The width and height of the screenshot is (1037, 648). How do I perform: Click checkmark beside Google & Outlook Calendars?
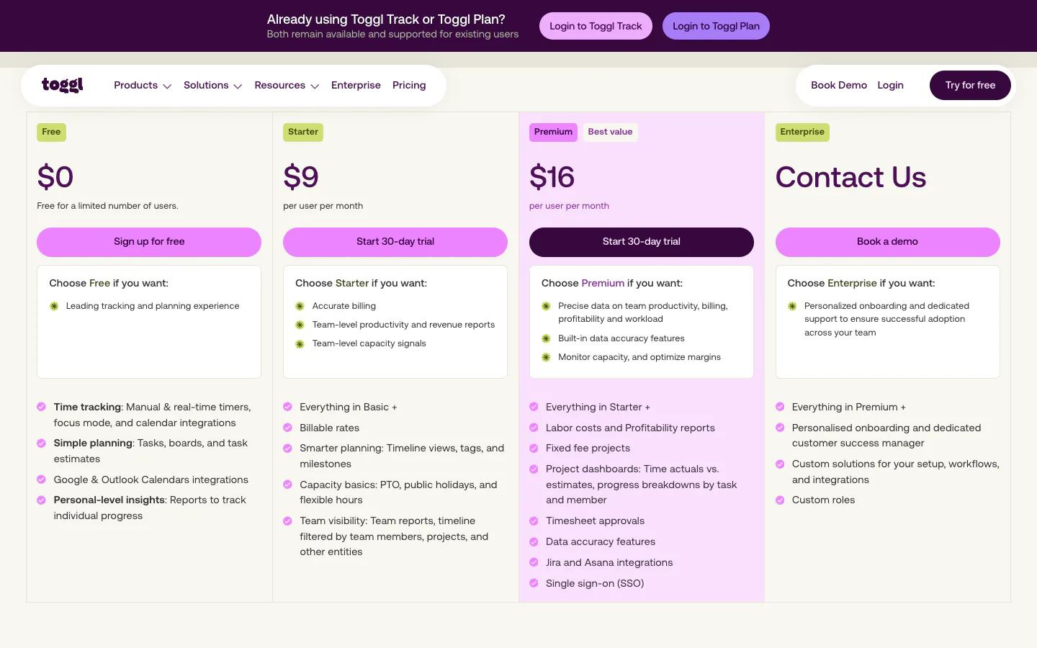point(41,480)
